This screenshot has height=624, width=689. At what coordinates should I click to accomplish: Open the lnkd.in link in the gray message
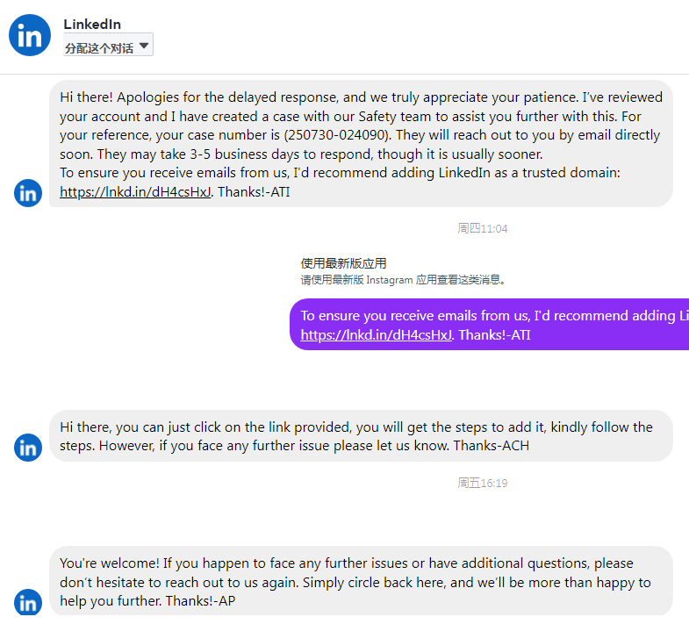click(x=135, y=192)
